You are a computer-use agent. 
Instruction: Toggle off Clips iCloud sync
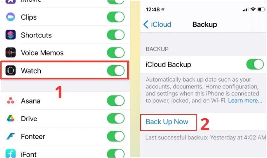(116, 17)
